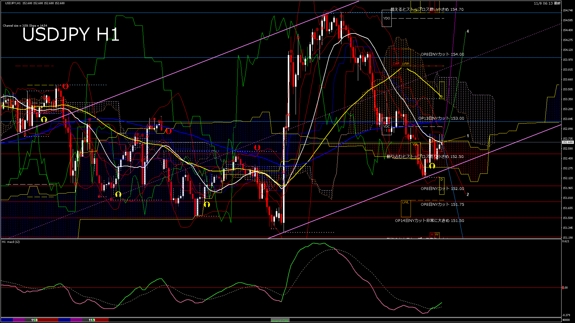Click the yellow D box near the 152.00 label
Screen dimensions: 575x323
[442, 186]
